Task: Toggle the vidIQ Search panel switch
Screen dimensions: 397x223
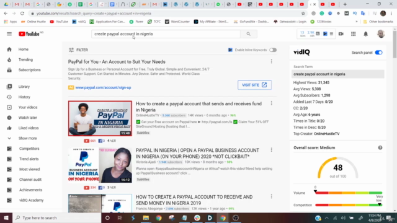Action: click(x=379, y=53)
